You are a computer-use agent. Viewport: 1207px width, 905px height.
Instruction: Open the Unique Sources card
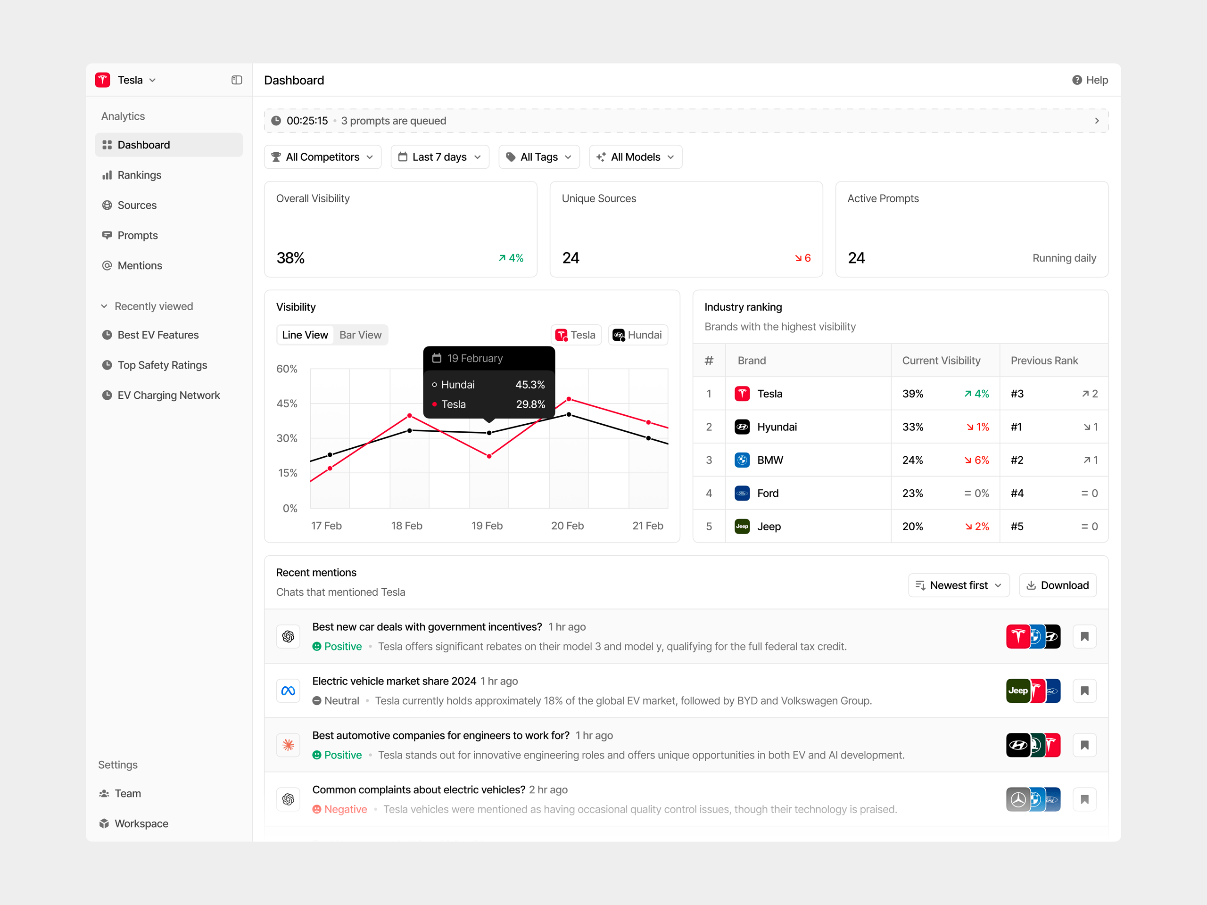click(x=686, y=229)
